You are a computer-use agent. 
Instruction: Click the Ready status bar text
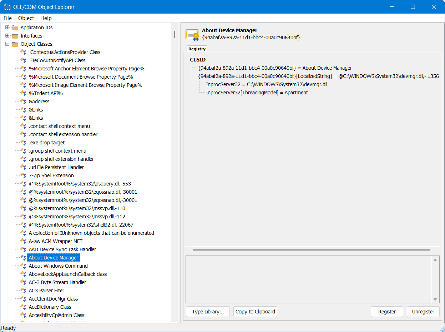9,328
